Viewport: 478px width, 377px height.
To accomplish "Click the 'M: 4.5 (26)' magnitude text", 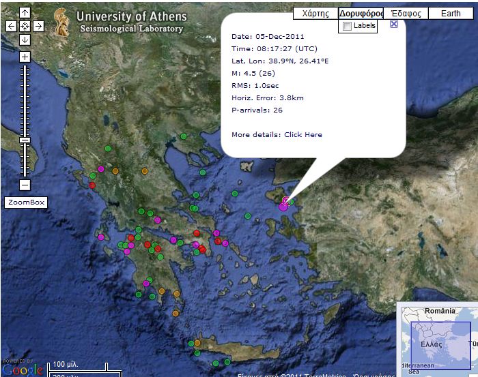I will [253, 74].
